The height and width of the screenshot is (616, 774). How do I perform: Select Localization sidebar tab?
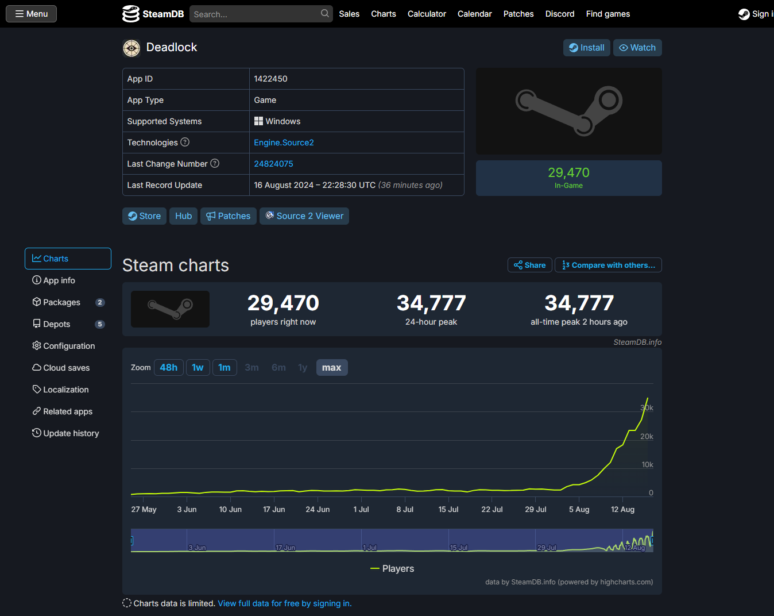pyautogui.click(x=68, y=390)
